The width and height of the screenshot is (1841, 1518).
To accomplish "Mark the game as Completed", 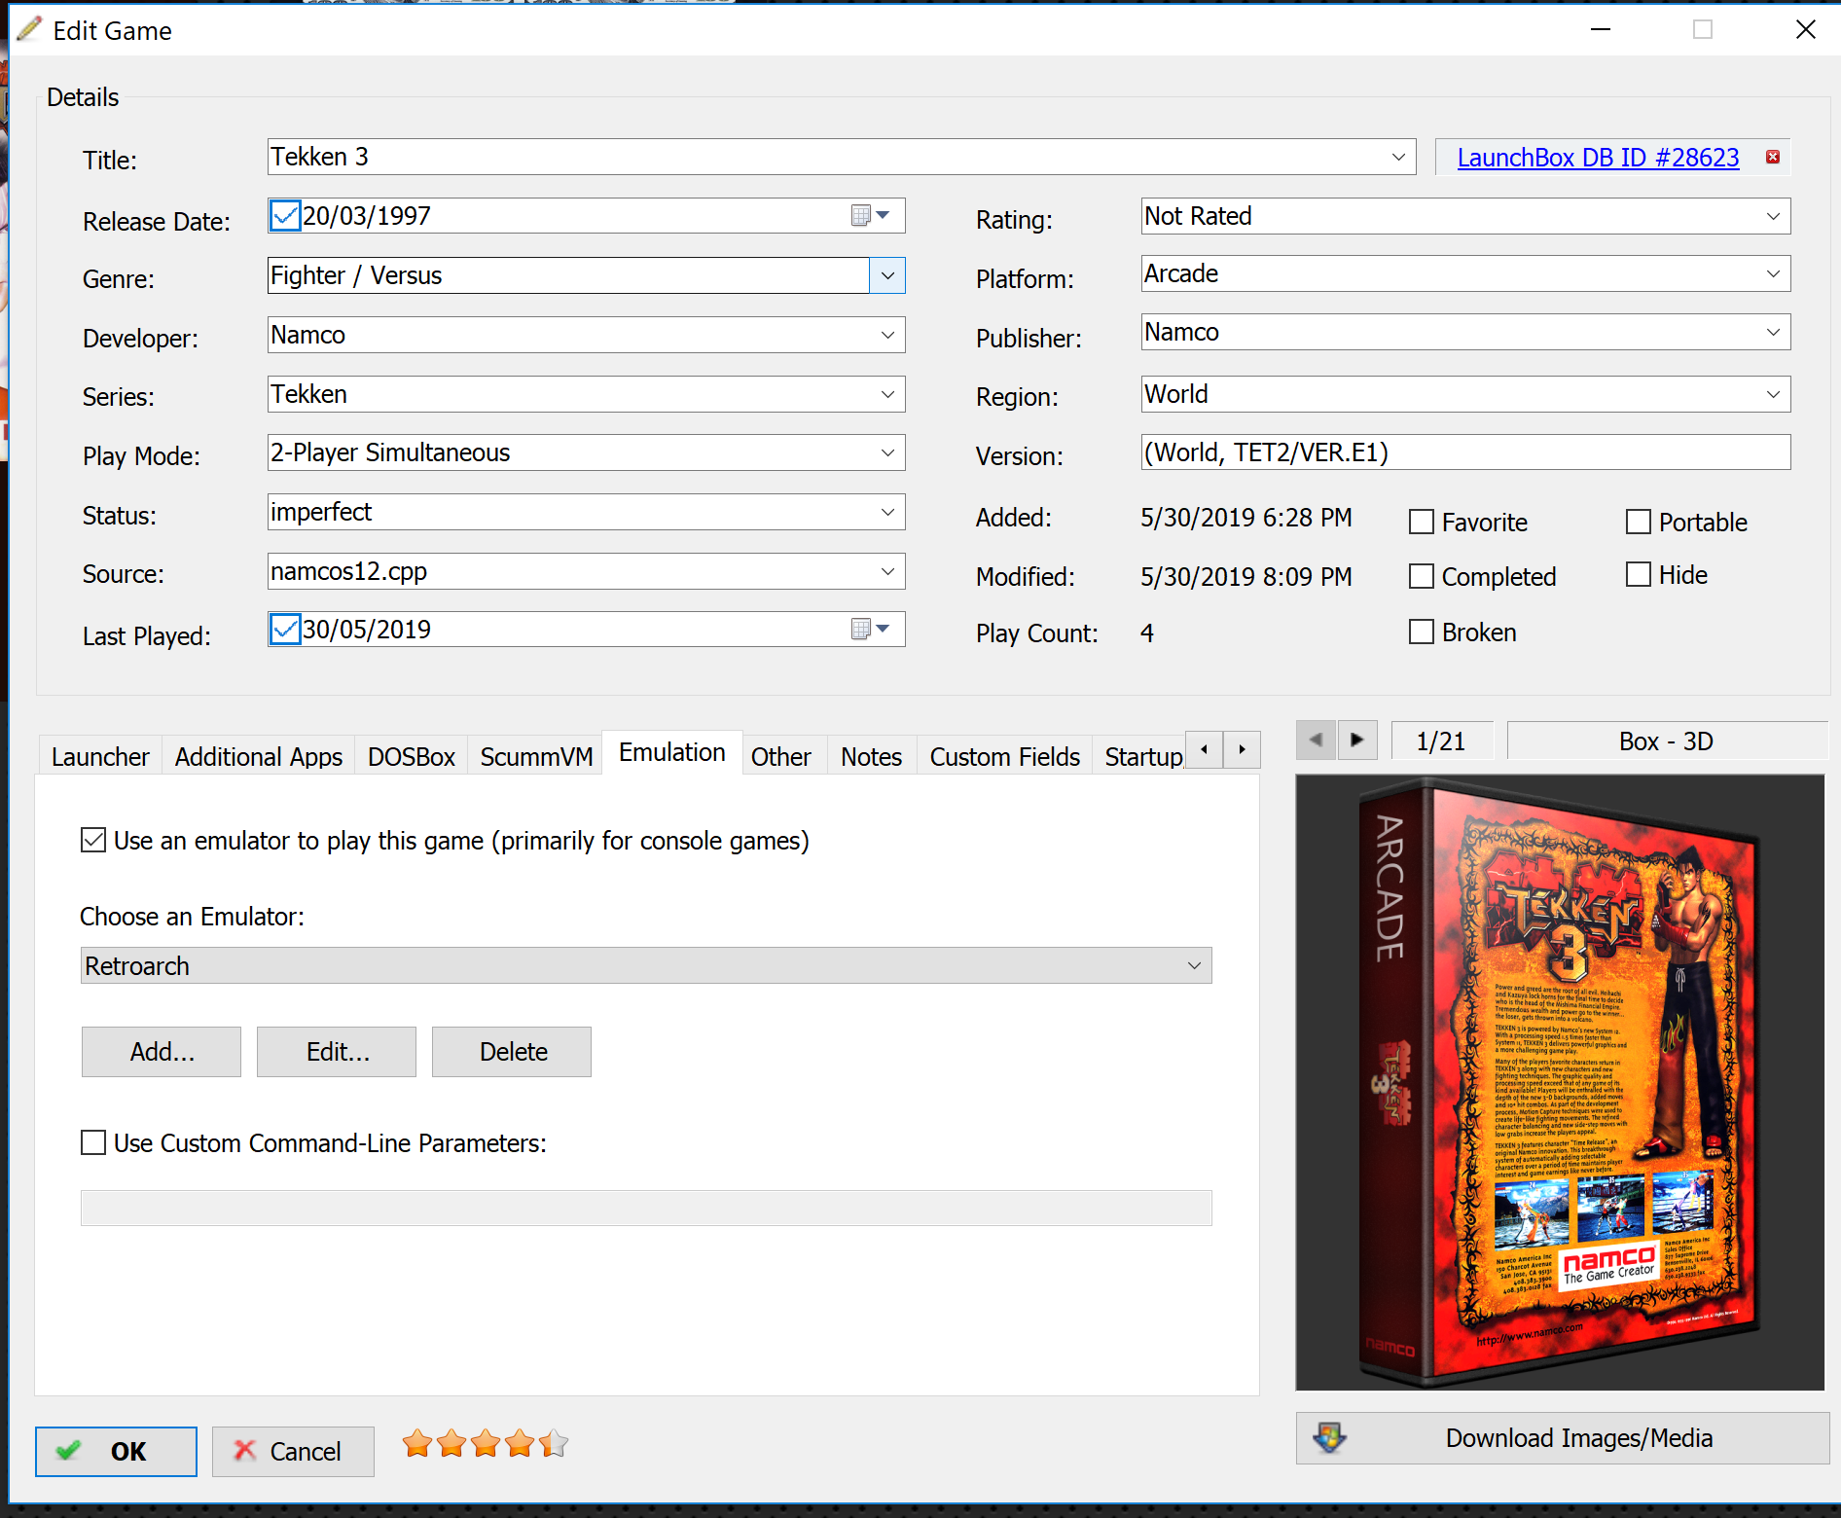I will (1422, 577).
